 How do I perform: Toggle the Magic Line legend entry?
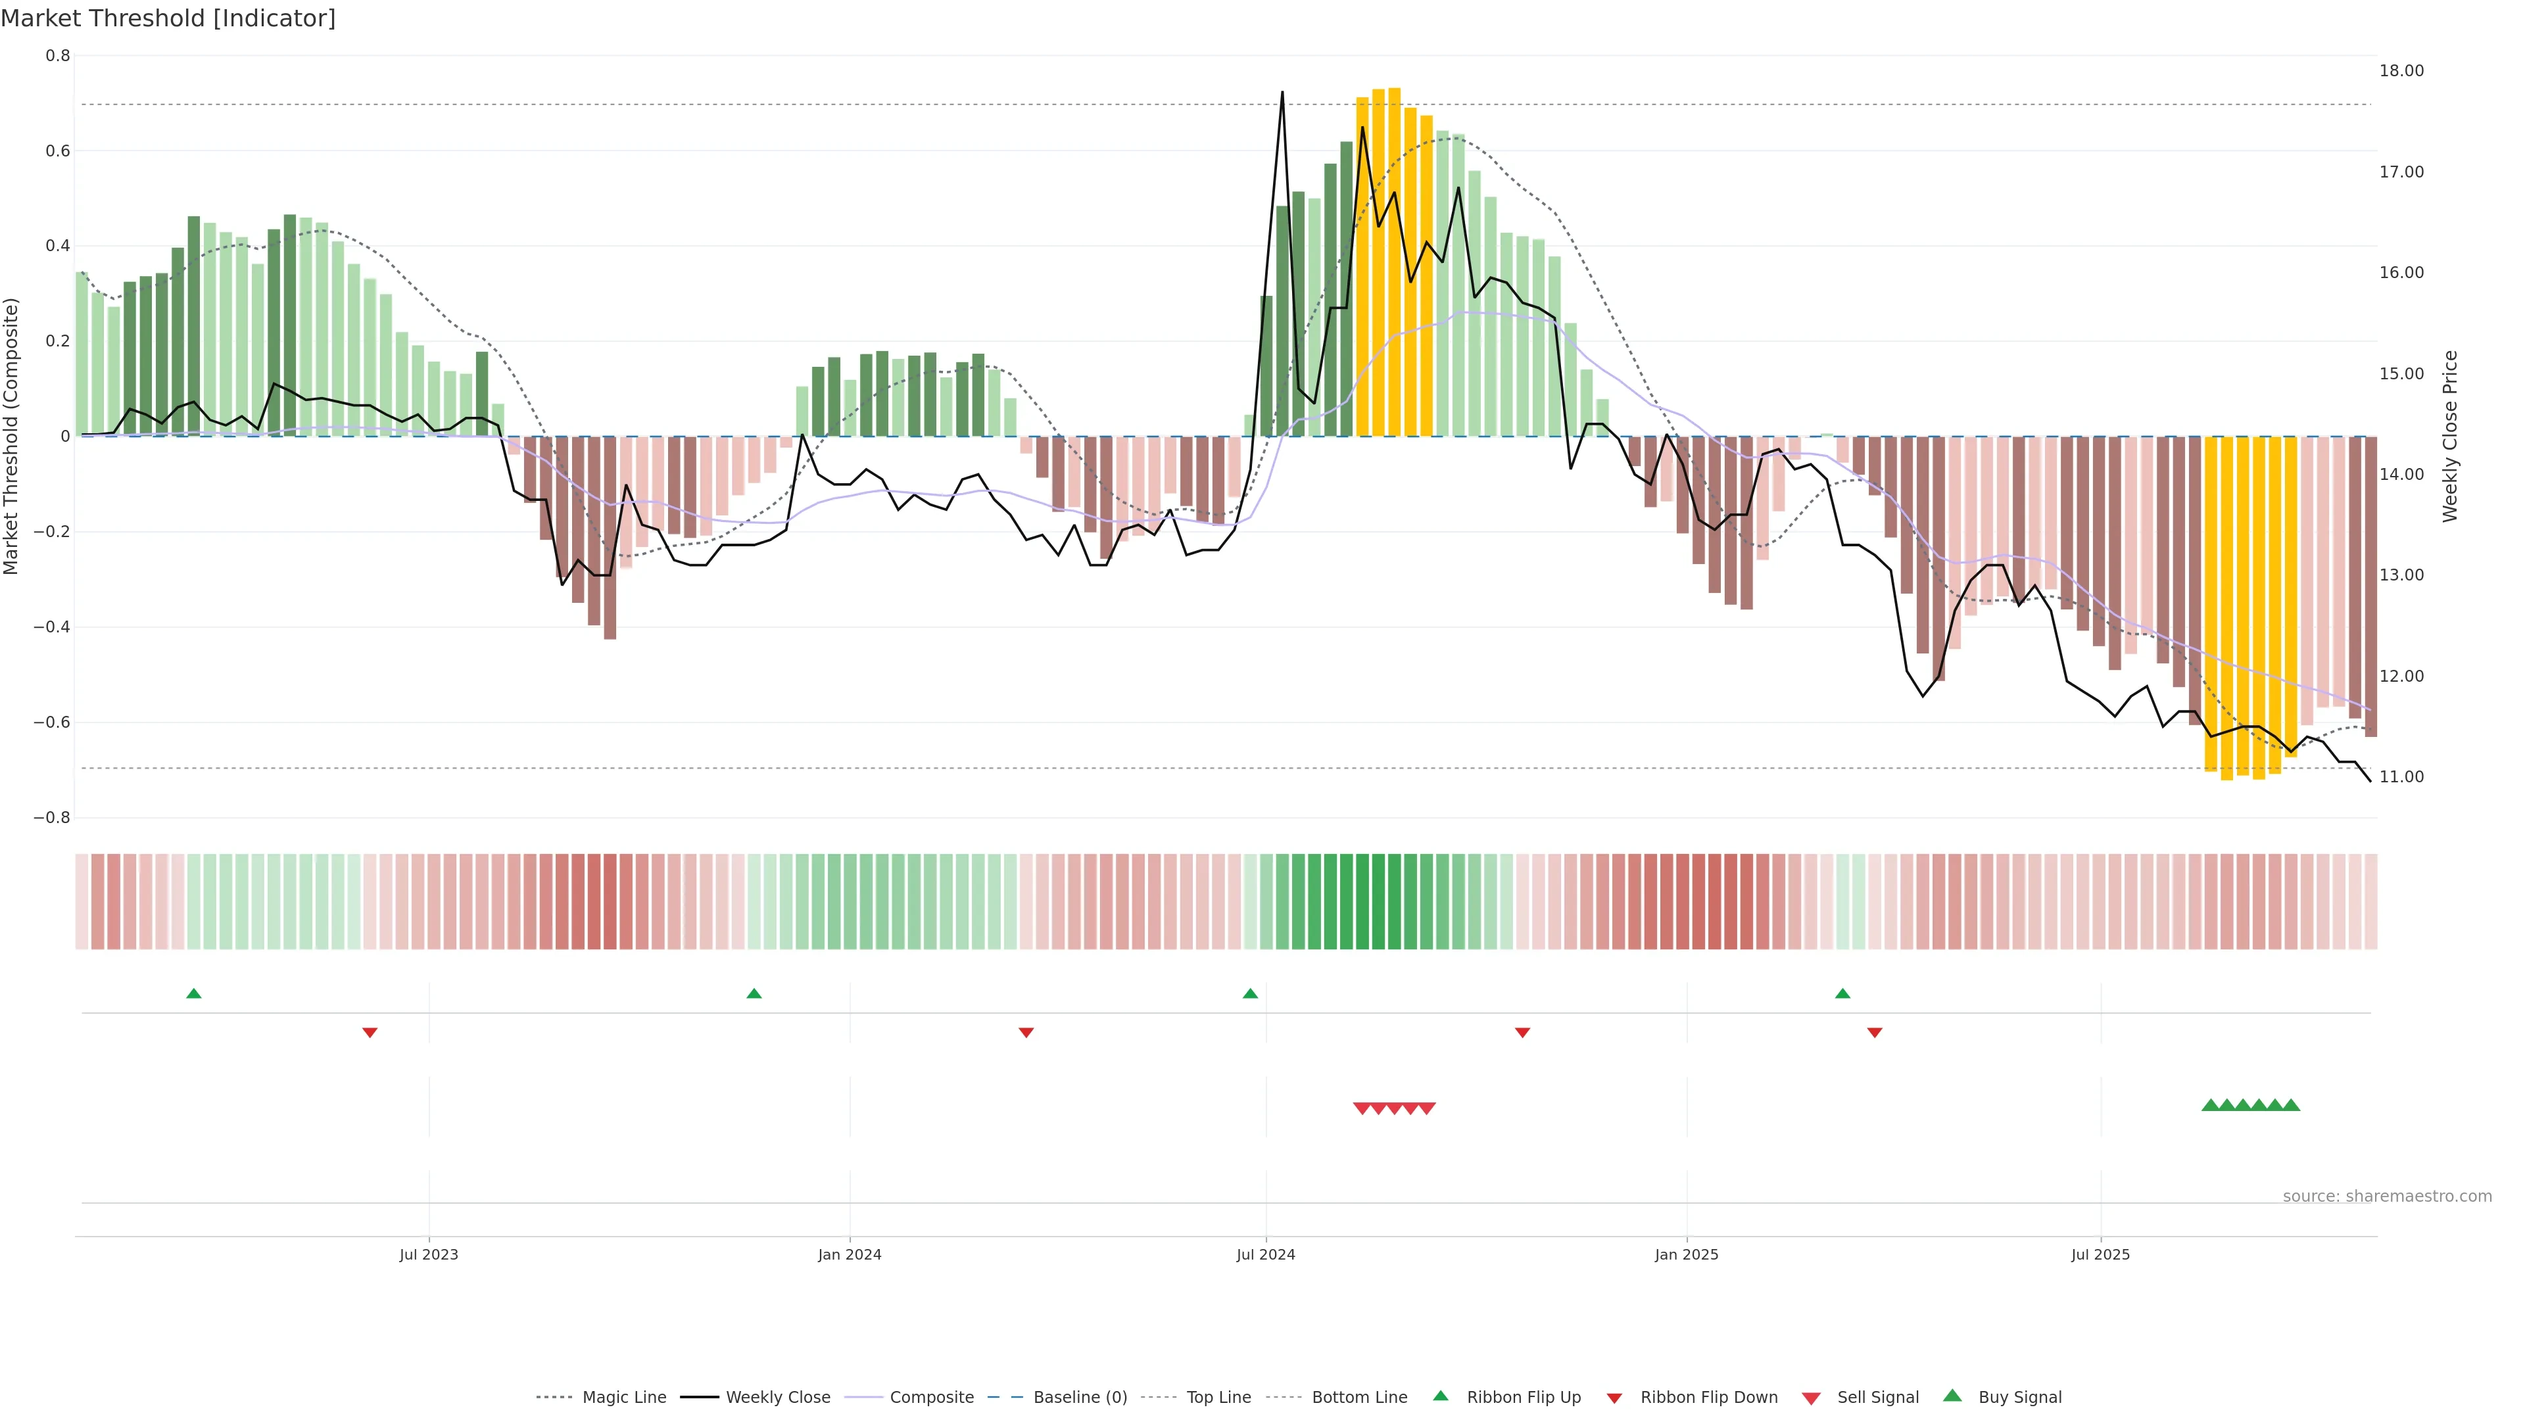623,1398
